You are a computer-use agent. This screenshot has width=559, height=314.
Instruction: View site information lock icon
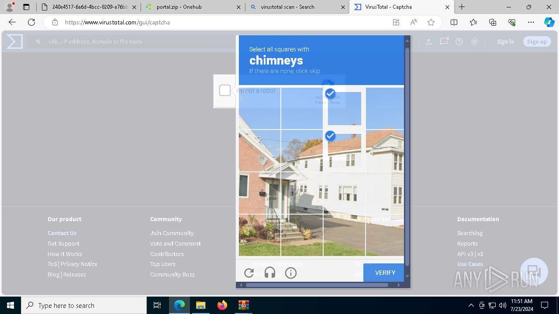click(55, 22)
